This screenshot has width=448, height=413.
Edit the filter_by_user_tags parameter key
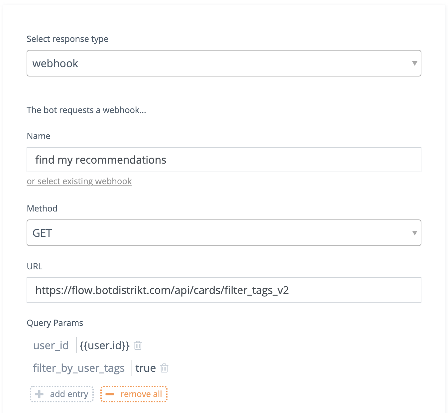[x=79, y=368]
